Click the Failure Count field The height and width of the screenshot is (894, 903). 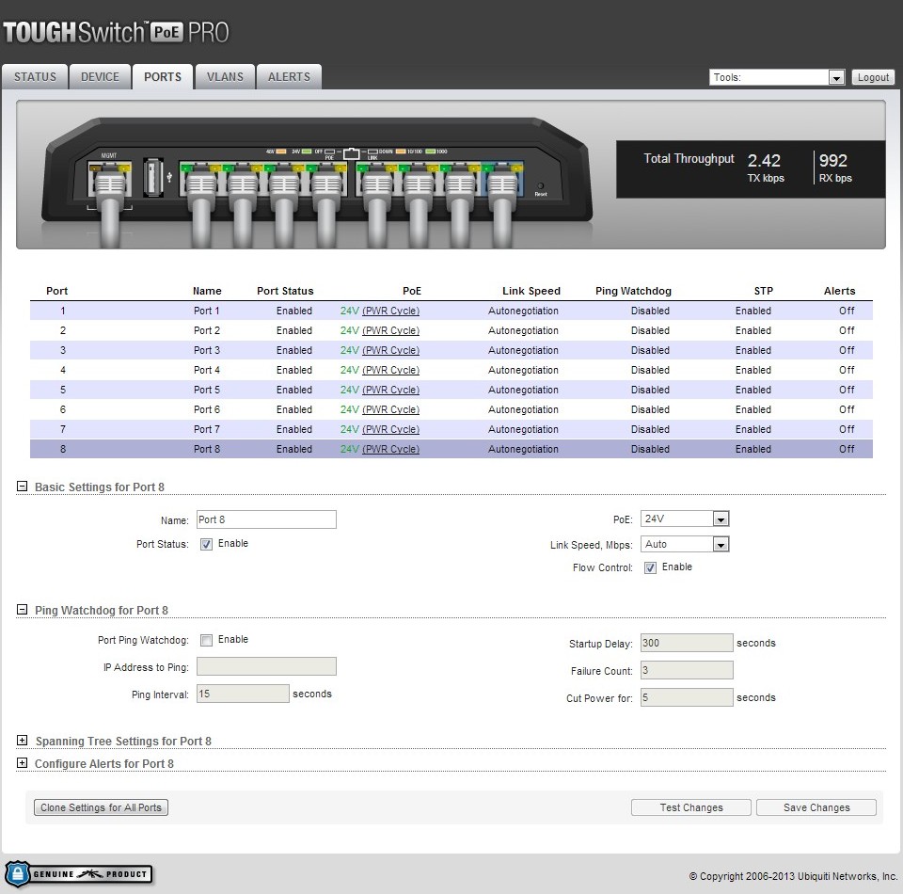[x=687, y=670]
